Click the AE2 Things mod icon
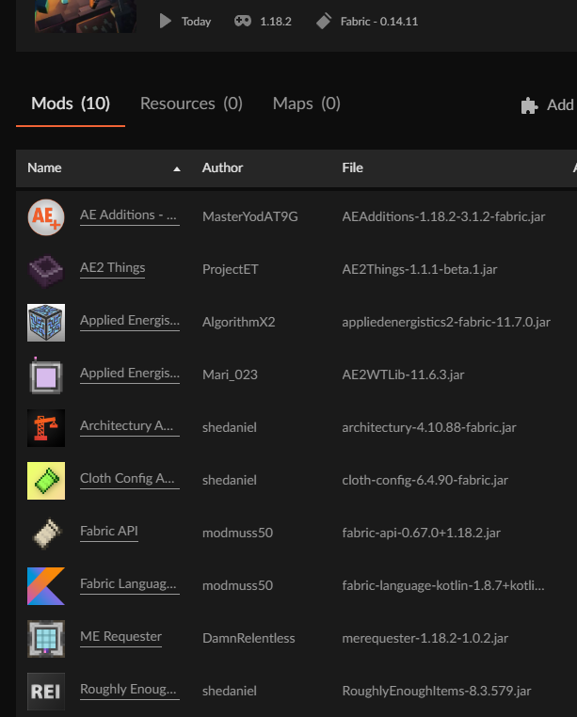577x717 pixels. tap(46, 270)
